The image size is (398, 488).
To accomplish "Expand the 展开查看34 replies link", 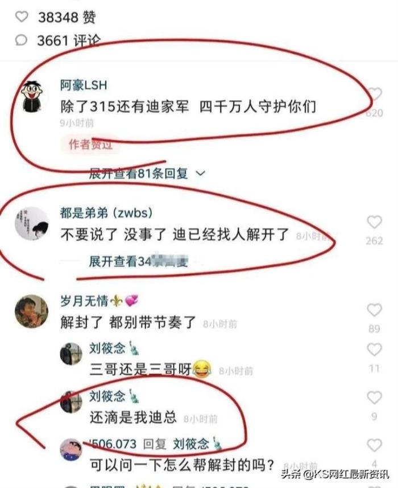I will click(x=139, y=261).
